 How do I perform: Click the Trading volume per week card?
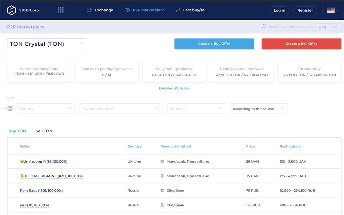(x=242, y=72)
